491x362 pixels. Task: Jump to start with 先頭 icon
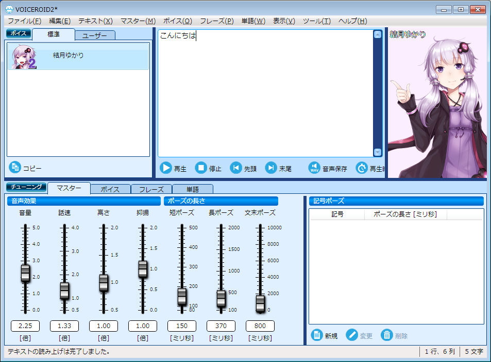(236, 168)
